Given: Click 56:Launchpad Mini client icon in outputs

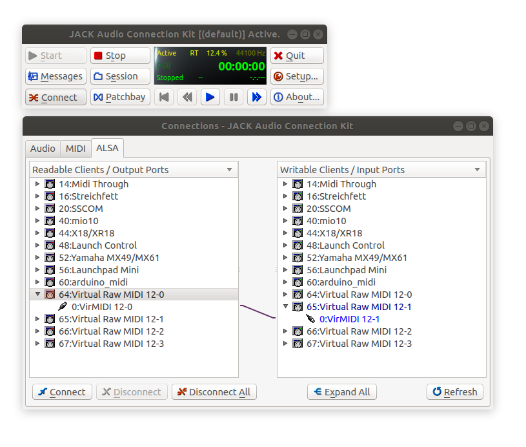Looking at the screenshot, I should coord(50,269).
